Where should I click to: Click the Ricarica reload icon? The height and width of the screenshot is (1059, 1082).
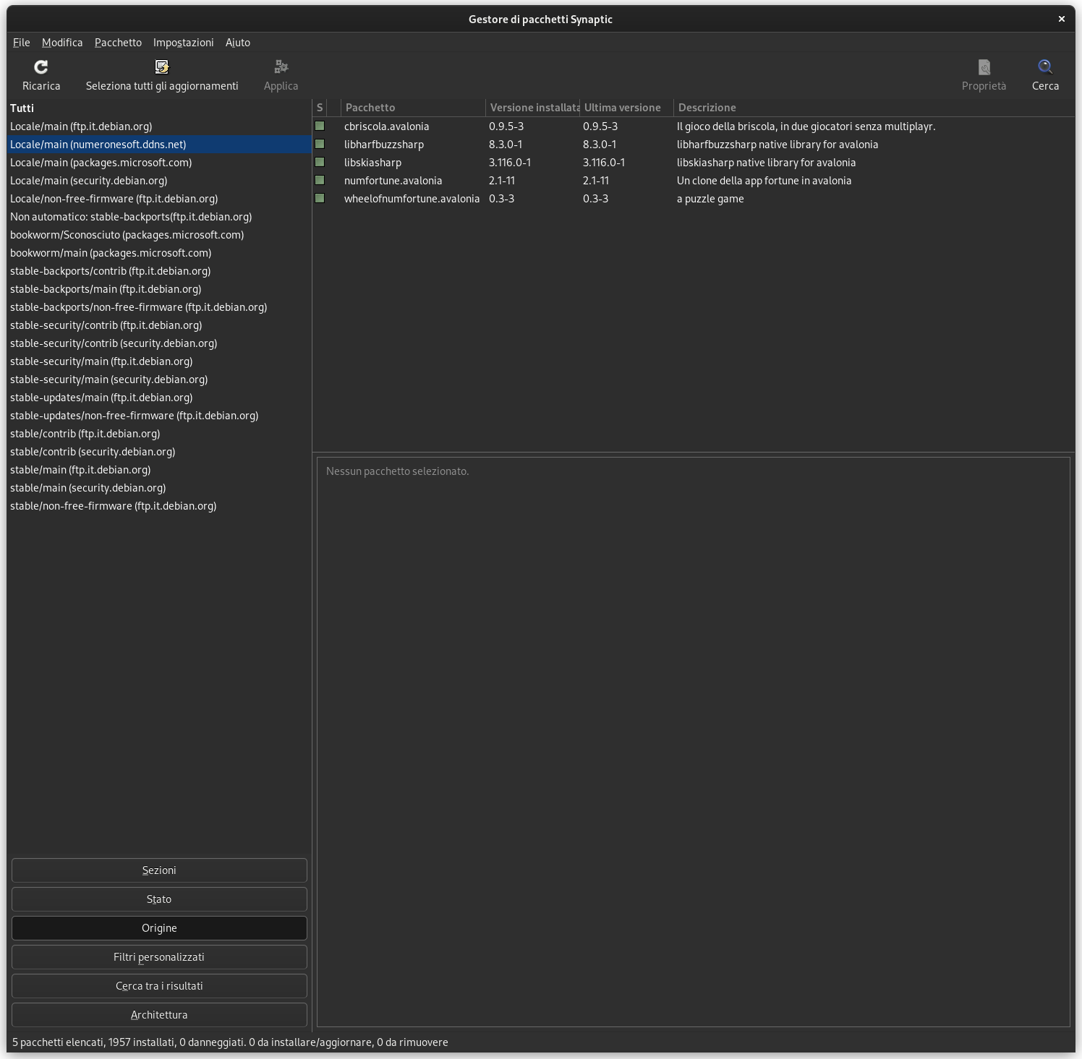click(x=41, y=67)
